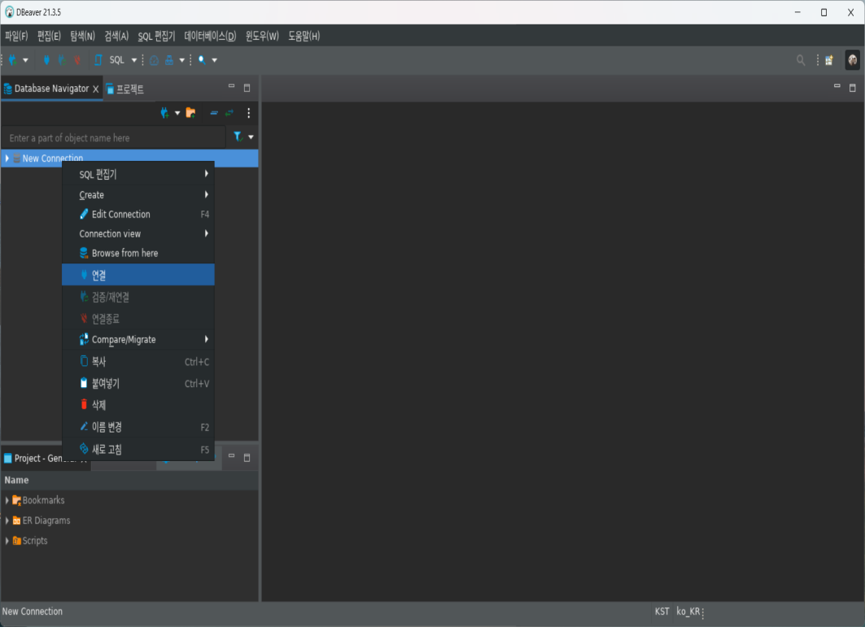This screenshot has width=865, height=640.
Task: Open the 편집(E) menu
Action: 49,37
